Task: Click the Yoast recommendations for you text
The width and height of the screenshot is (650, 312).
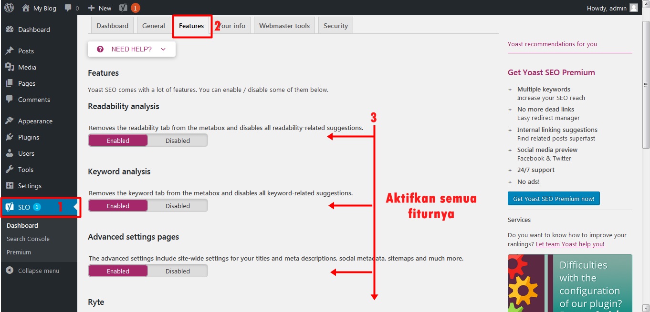Action: click(x=552, y=44)
